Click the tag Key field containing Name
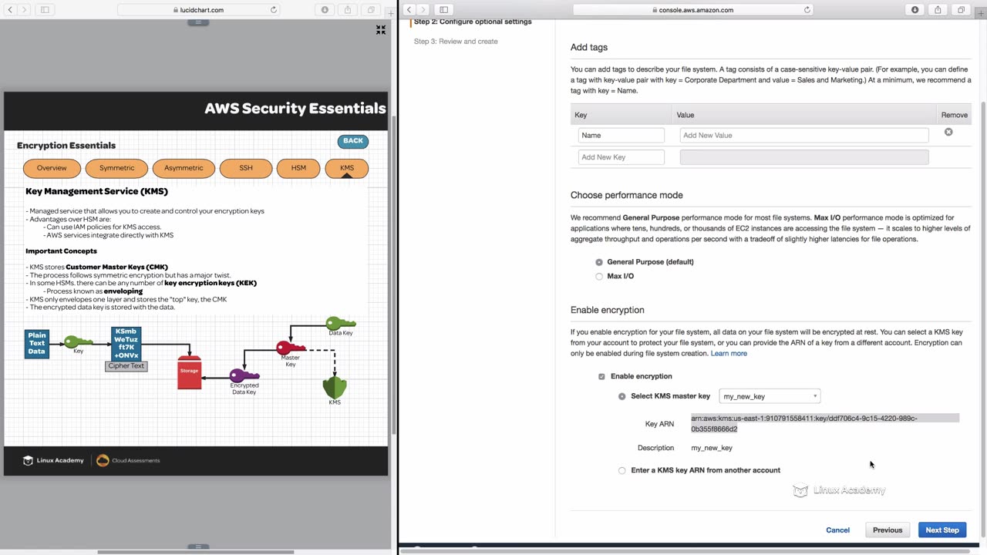987x555 pixels. (x=622, y=136)
